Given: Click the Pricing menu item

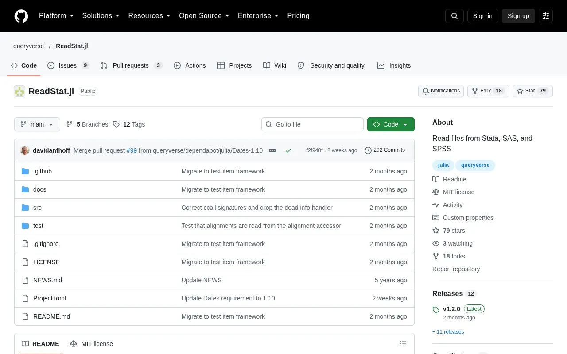Looking at the screenshot, I should coord(298,16).
